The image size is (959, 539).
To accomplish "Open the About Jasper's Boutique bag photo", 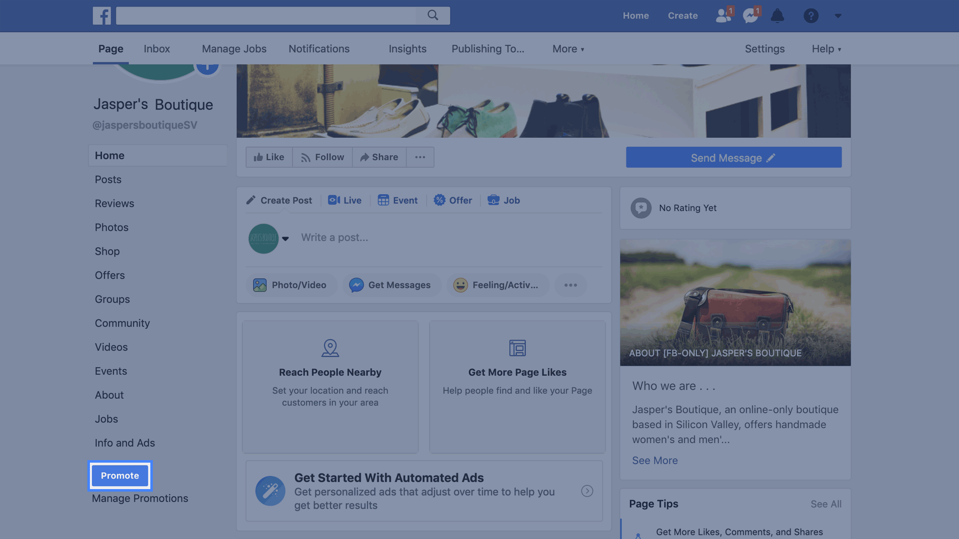I will (x=735, y=302).
